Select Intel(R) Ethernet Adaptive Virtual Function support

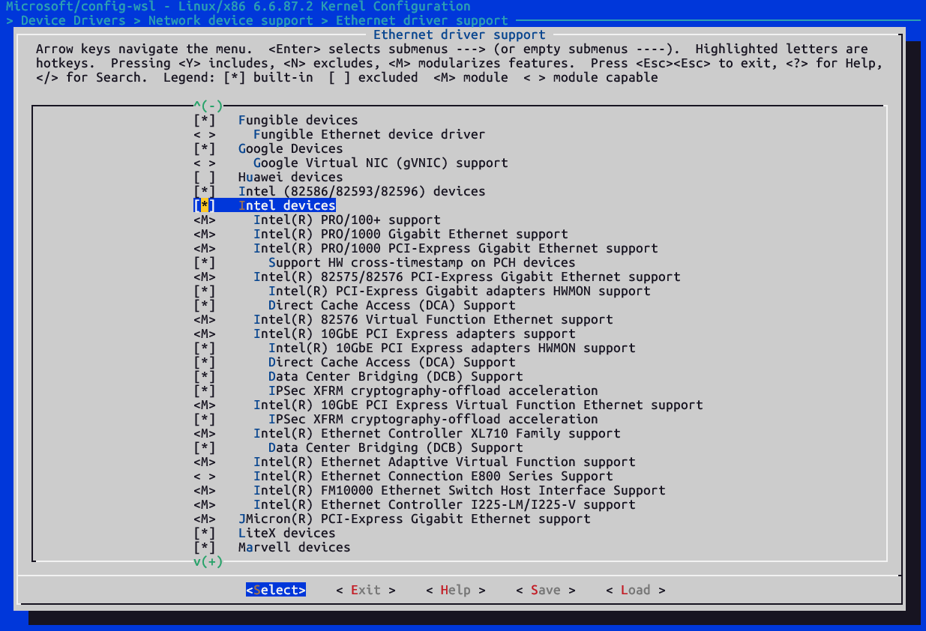(x=445, y=462)
